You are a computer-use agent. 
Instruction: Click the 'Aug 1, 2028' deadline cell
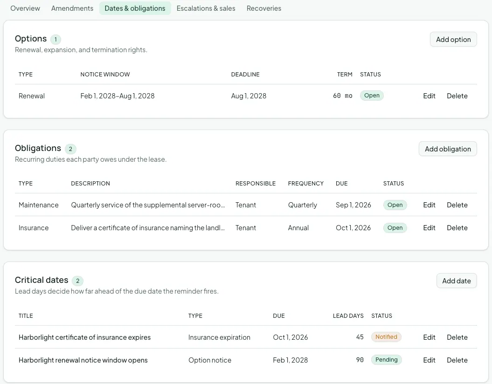click(249, 96)
